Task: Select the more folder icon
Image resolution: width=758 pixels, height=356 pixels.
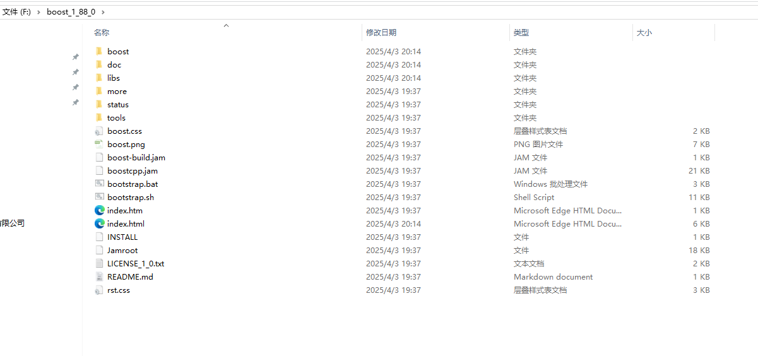Action: 99,91
